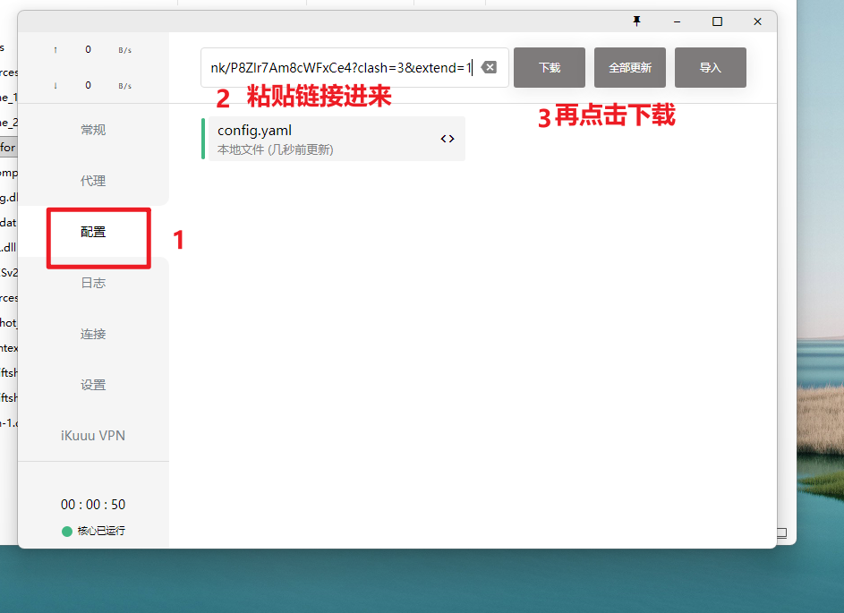Viewport: 844px width, 613px height.
Task: Open the 设置 settings page
Action: click(92, 384)
